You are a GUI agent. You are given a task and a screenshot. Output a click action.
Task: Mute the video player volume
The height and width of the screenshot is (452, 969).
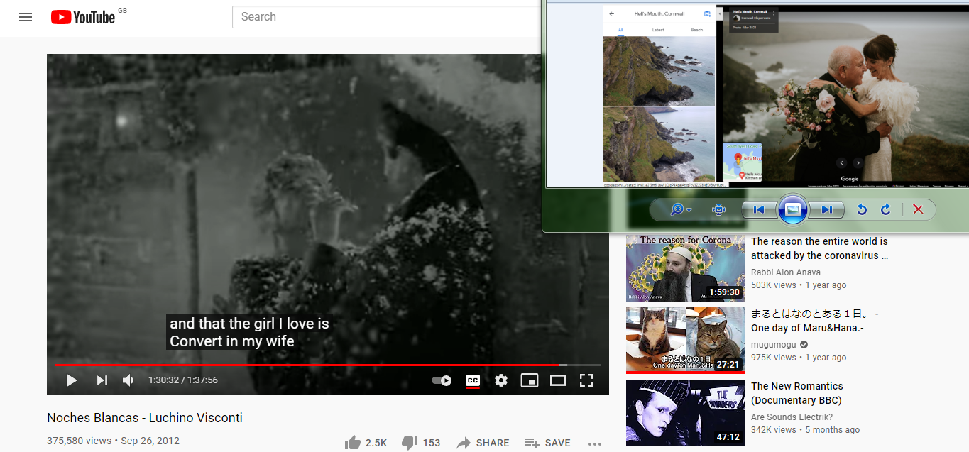(x=128, y=380)
